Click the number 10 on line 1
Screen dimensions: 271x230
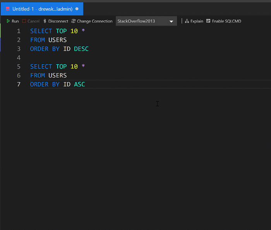[74, 31]
